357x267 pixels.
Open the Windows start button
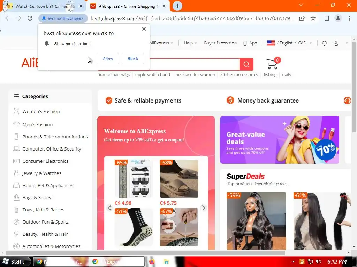[15, 261]
